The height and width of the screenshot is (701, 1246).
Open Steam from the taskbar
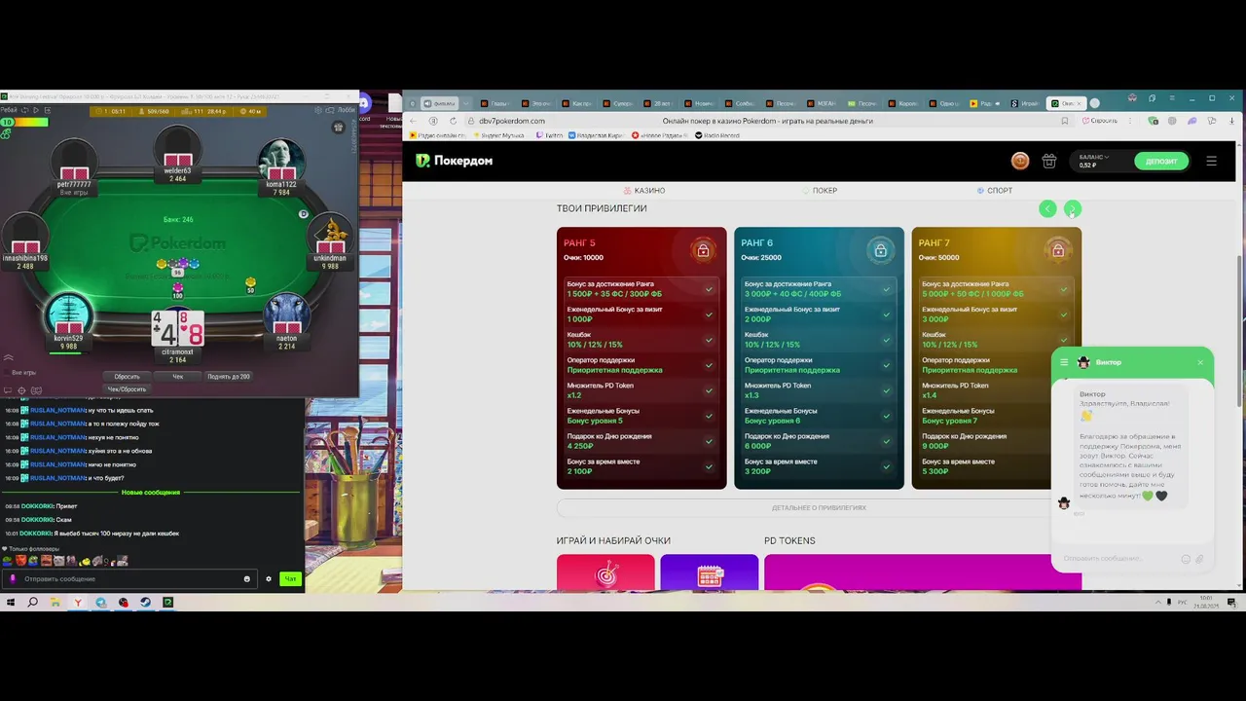coord(145,603)
